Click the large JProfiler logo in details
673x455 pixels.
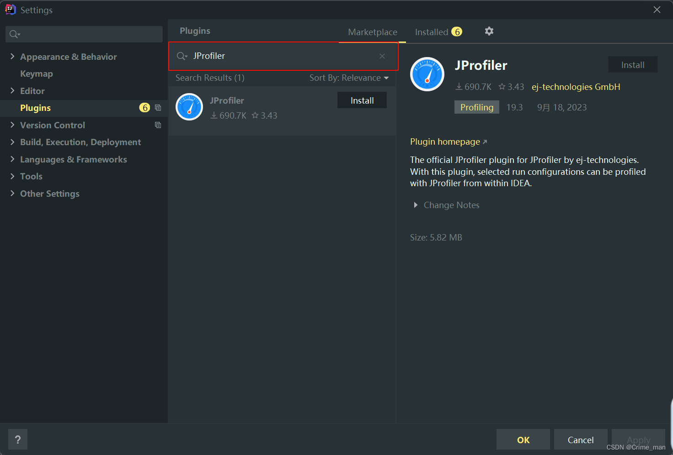[427, 74]
